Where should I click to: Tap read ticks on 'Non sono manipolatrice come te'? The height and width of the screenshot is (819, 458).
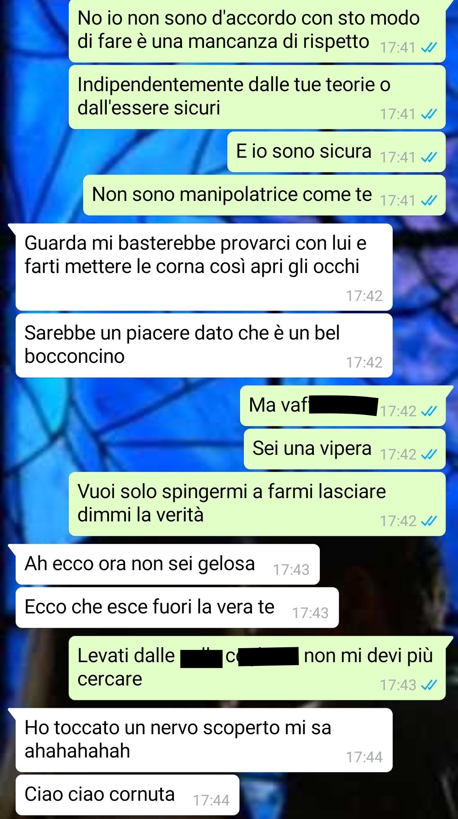pyautogui.click(x=429, y=200)
